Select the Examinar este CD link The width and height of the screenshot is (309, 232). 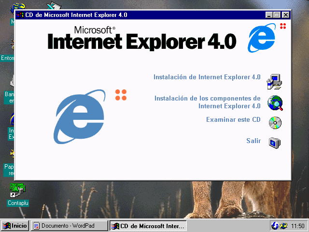point(233,119)
